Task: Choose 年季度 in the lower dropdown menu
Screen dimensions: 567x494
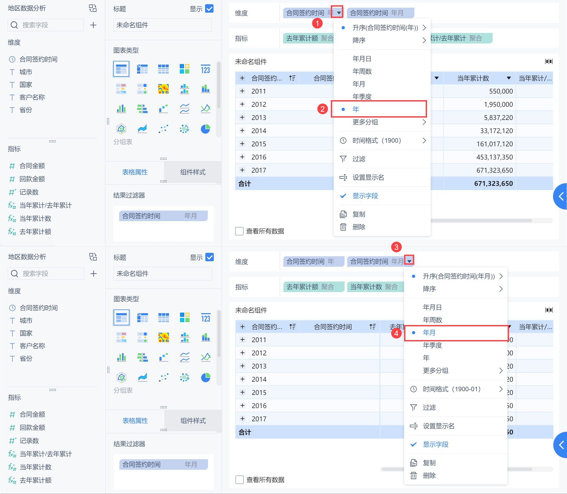Action: pyautogui.click(x=432, y=345)
